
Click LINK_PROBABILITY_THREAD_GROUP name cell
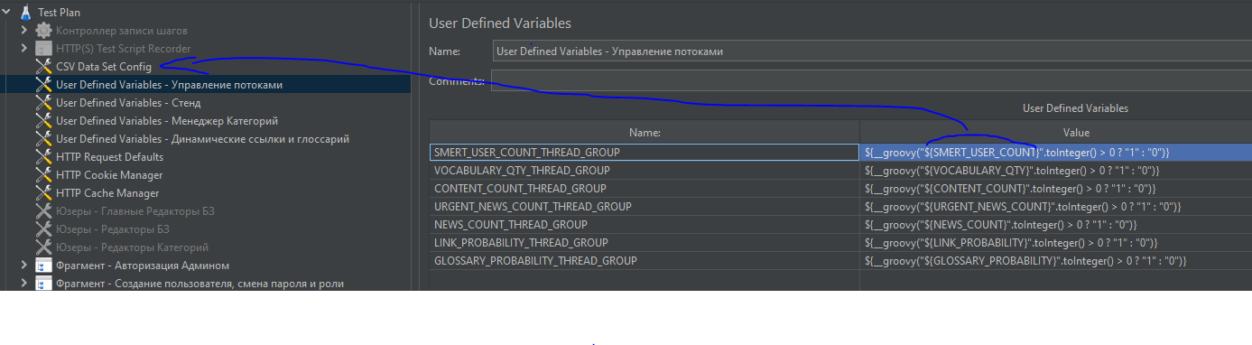(645, 243)
